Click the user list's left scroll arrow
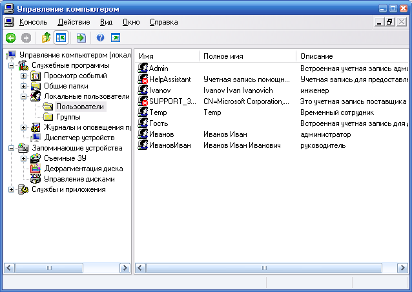The image size is (412, 292). [x=140, y=268]
